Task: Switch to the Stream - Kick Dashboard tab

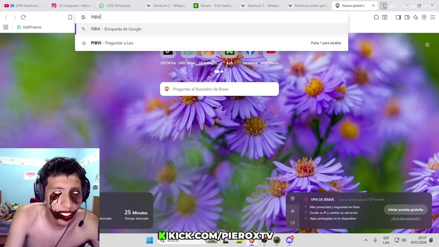Action: (213, 5)
